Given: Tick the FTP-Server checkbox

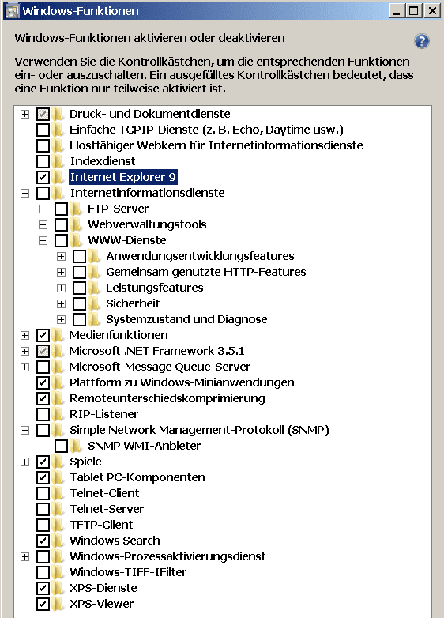Looking at the screenshot, I should (x=61, y=209).
